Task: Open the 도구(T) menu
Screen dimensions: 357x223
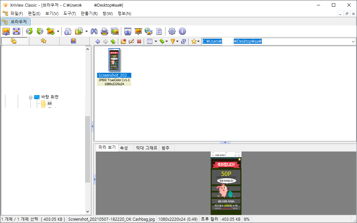Action: click(70, 14)
